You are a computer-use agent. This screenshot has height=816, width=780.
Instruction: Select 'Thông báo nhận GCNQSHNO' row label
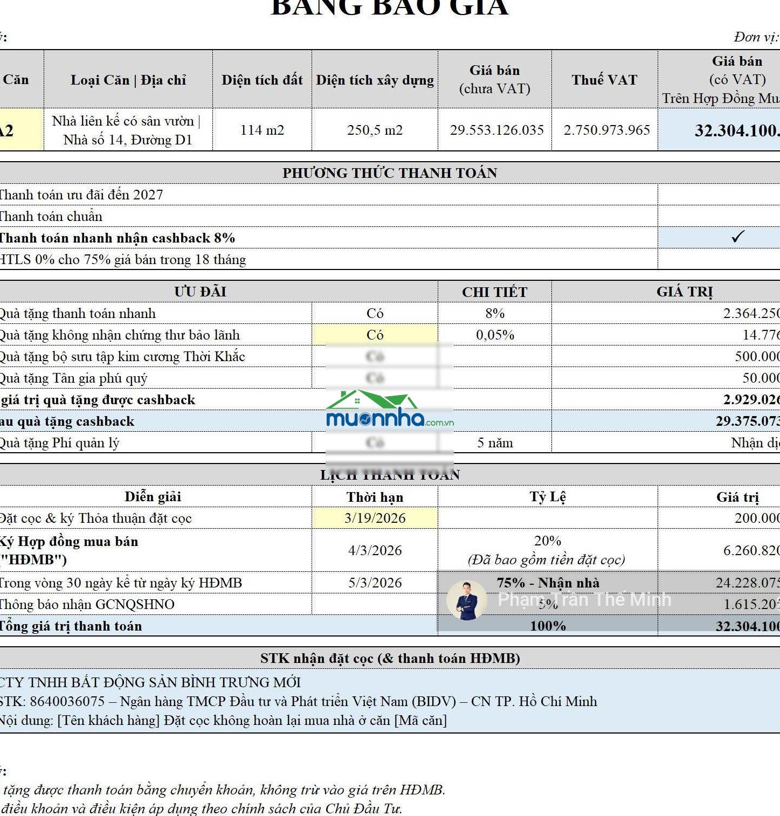[87, 604]
